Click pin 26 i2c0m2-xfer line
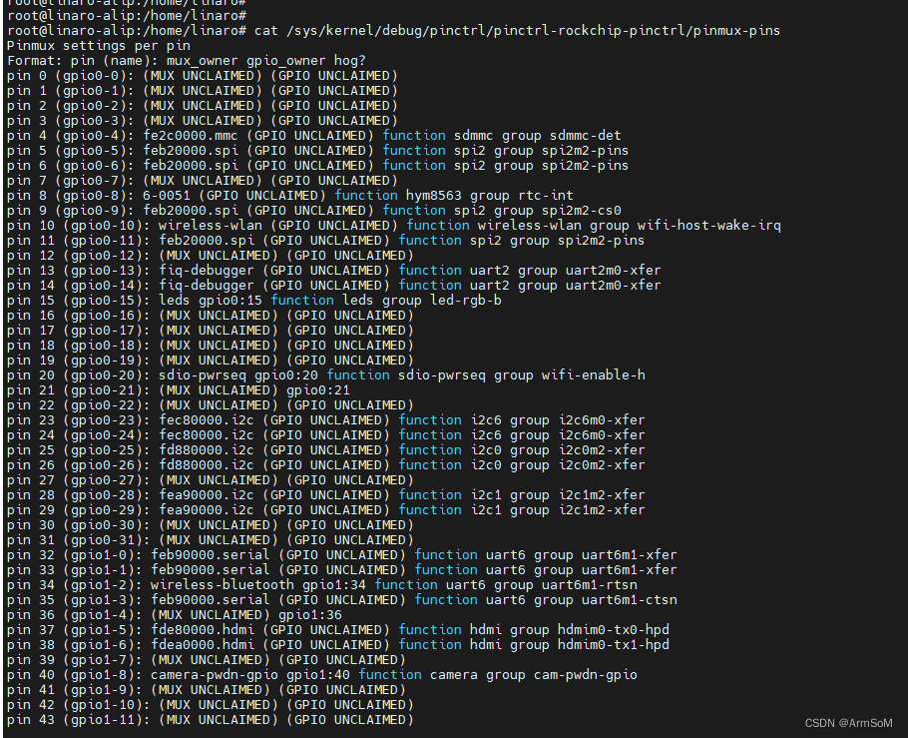Screen dimensions: 908x738 [x=325, y=465]
